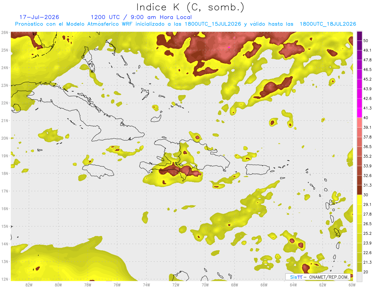Screen dimensions: 374x289
Task: Click the '19N' latitude label
Action: (4, 156)
